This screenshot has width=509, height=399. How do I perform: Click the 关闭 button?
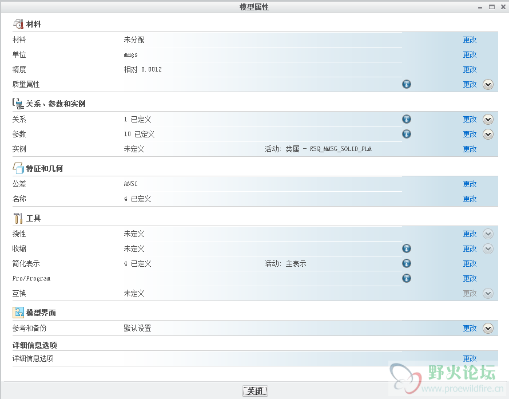(255, 391)
